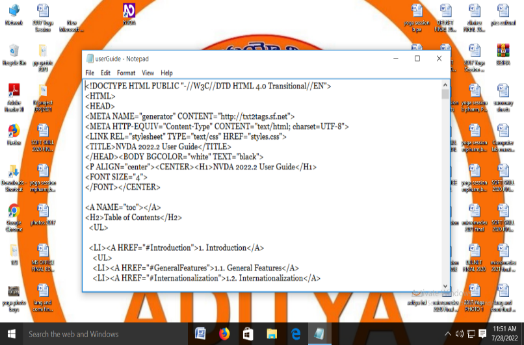Click the P ALIGN="center" line
The height and width of the screenshot is (345, 524).
(x=201, y=167)
